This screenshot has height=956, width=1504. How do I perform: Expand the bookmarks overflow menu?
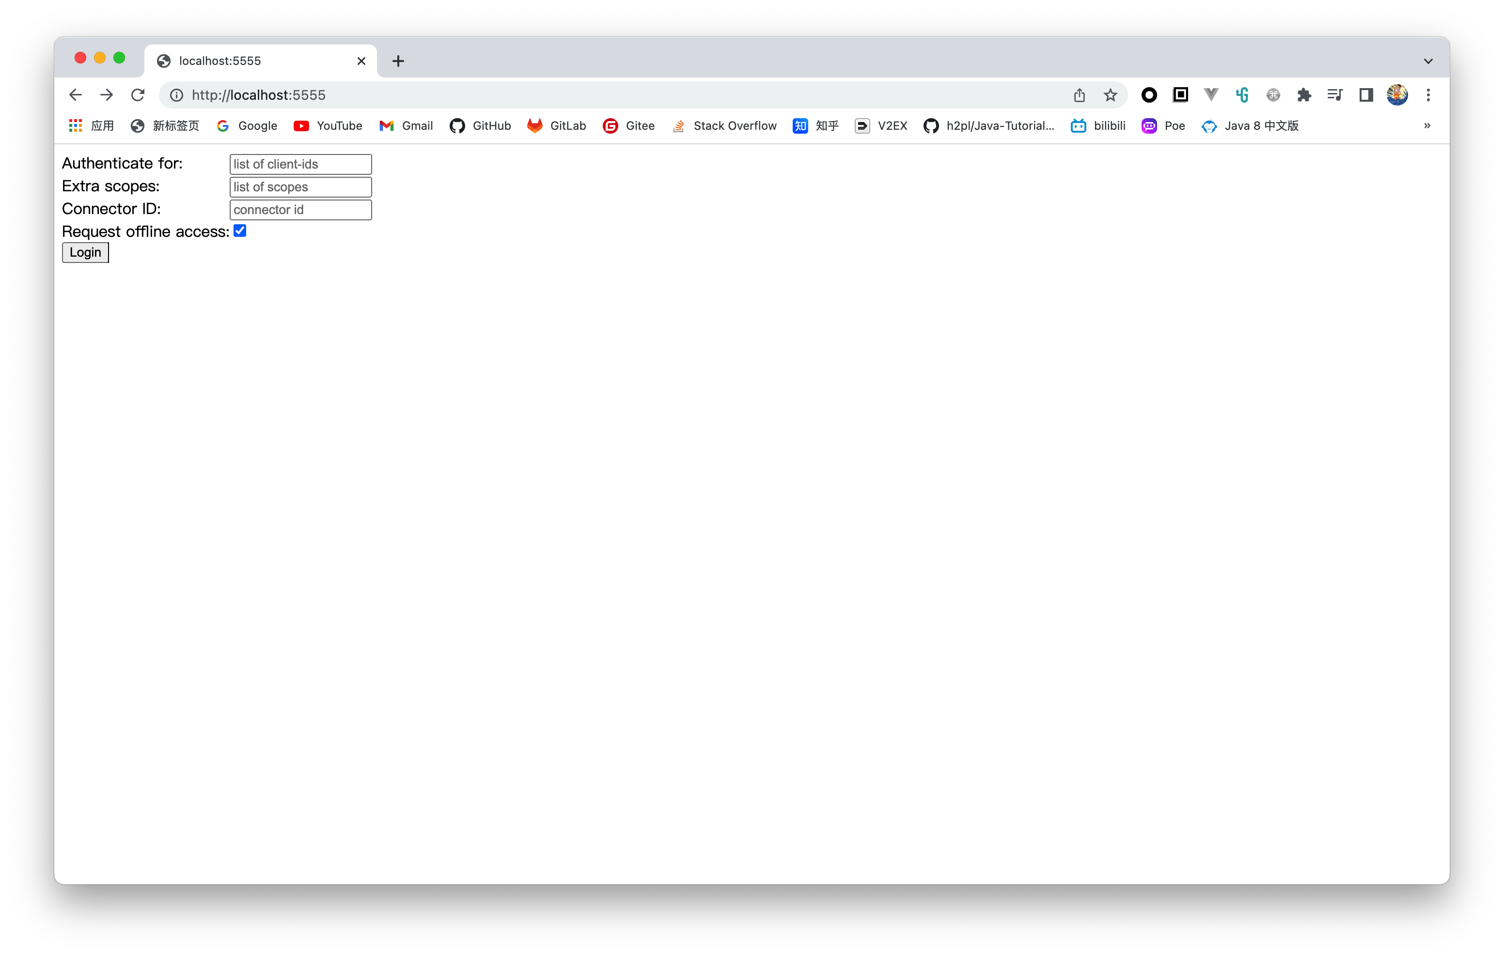click(x=1427, y=125)
